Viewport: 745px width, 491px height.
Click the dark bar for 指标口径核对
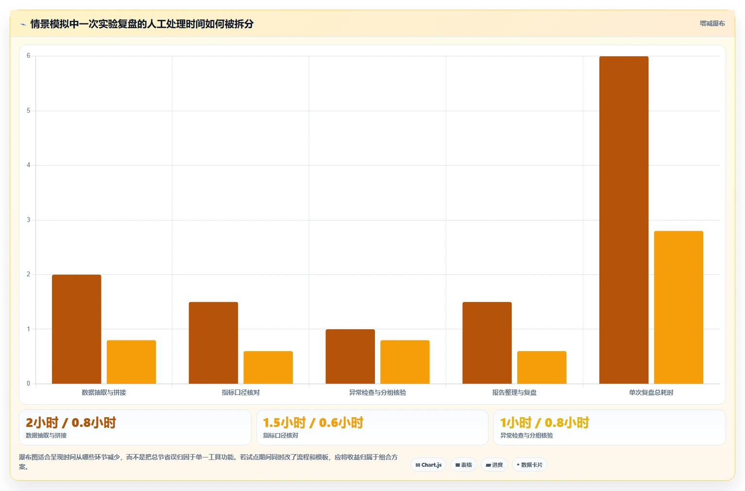click(213, 343)
